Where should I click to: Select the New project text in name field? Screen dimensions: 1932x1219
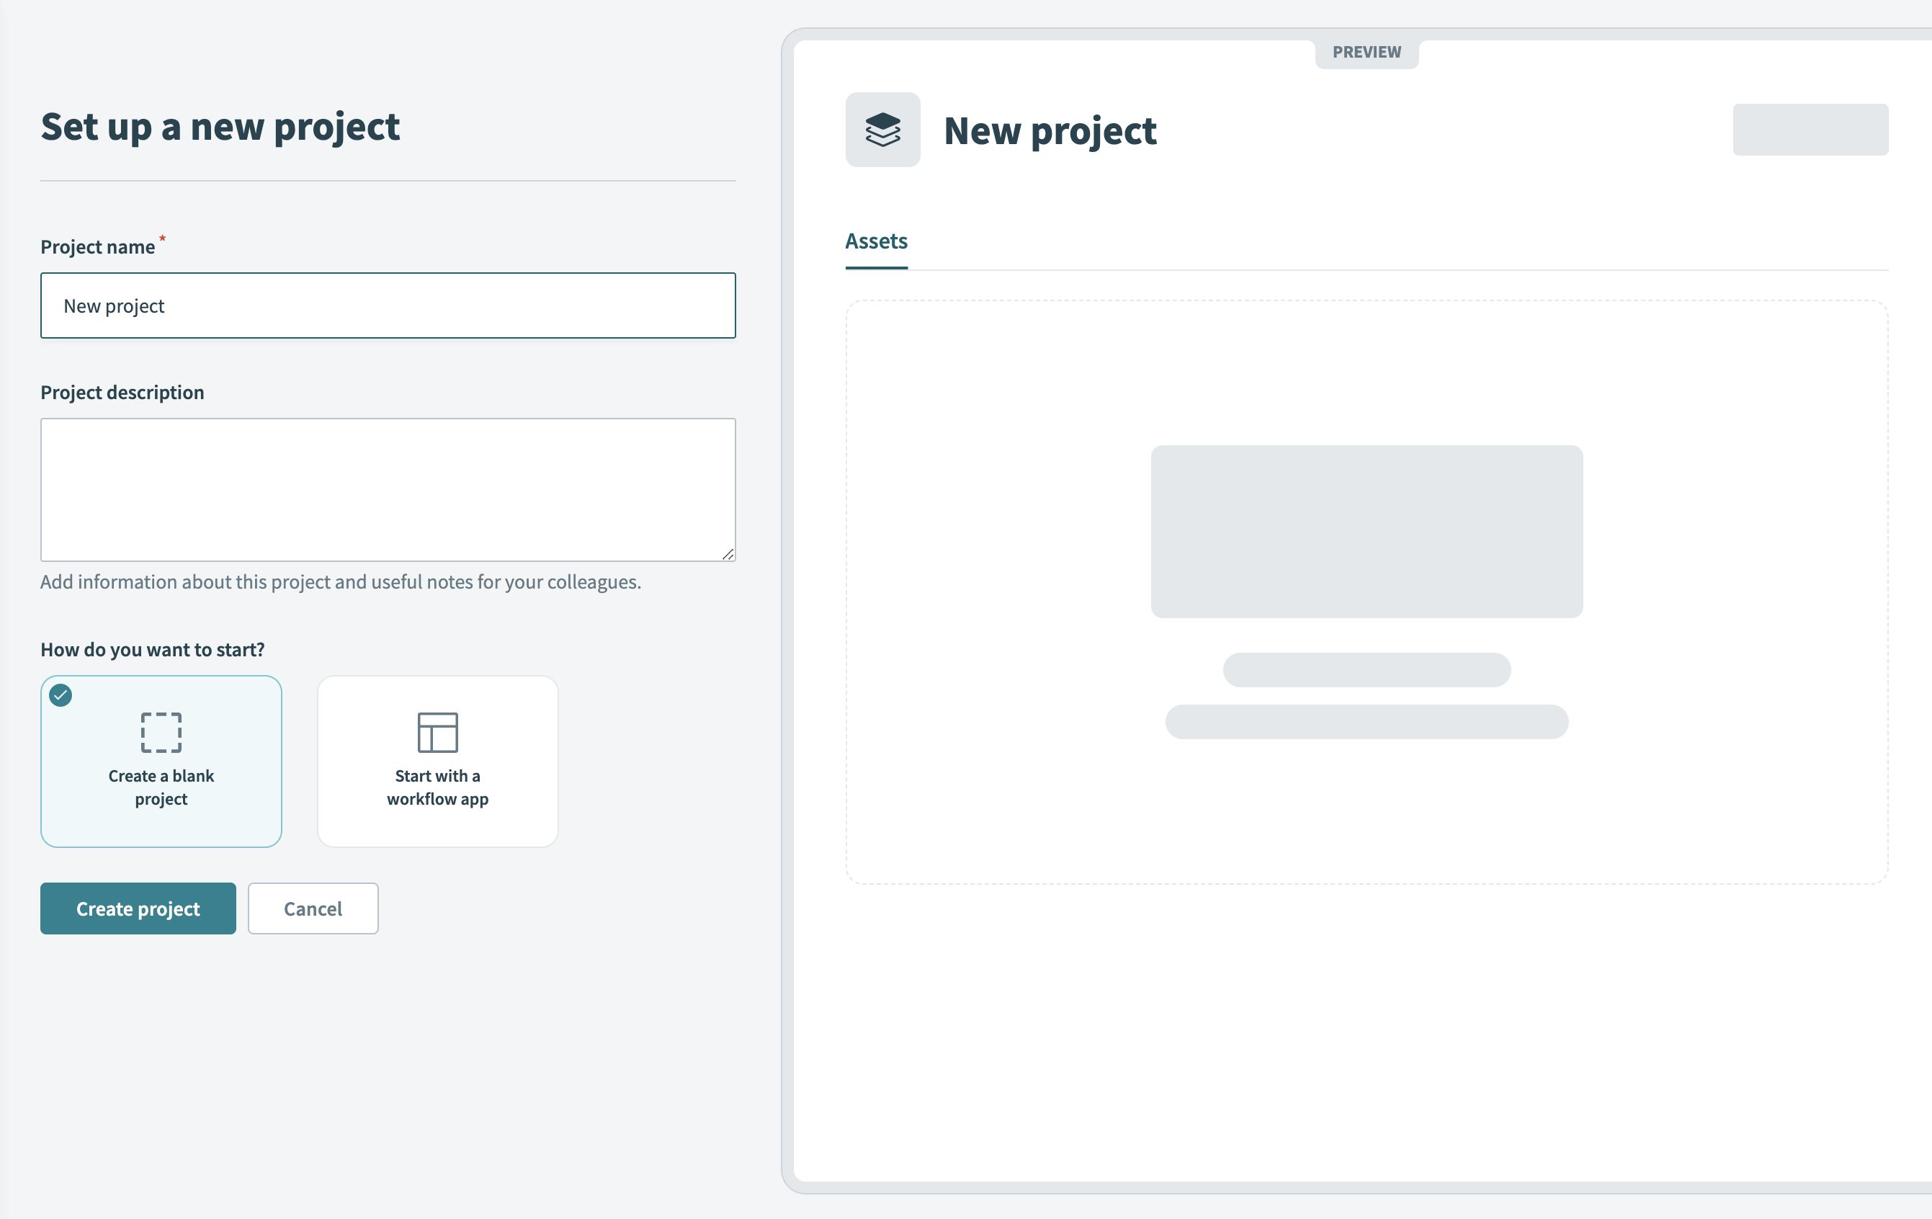(x=114, y=305)
